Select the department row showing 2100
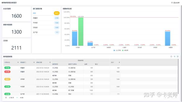The image size is (182, 102). click(x=46, y=18)
